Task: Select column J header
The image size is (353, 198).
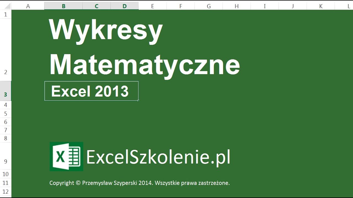Action: pos(293,6)
